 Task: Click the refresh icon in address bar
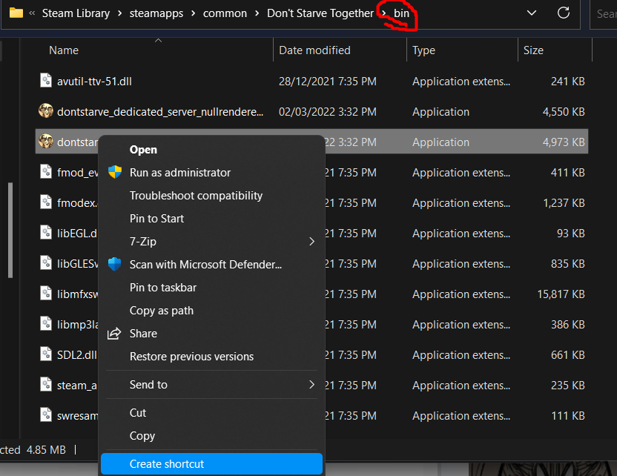tap(564, 13)
